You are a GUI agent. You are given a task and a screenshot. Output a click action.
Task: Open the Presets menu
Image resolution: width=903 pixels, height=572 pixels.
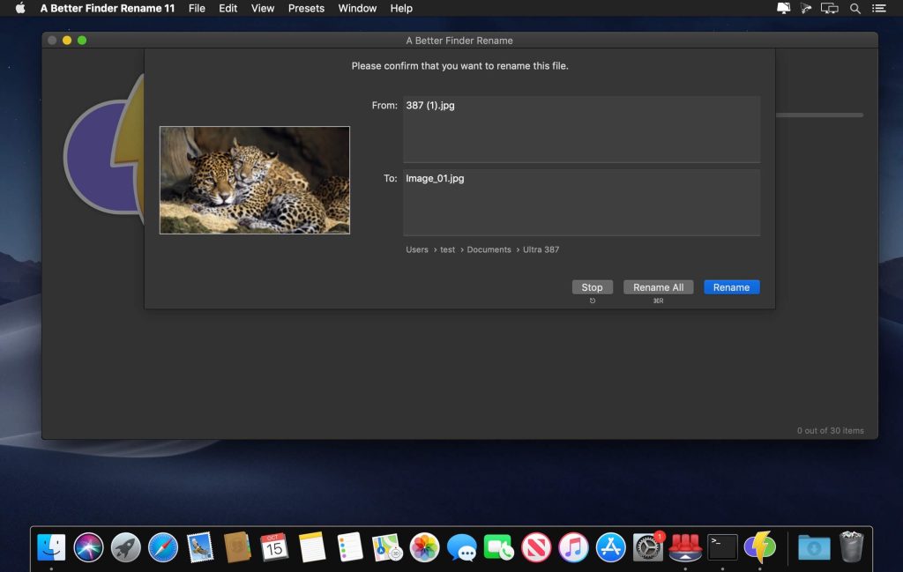(306, 9)
